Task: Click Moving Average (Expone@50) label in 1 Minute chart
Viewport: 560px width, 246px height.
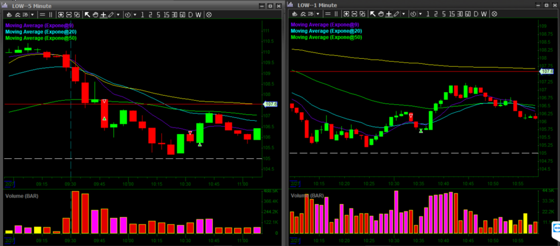Action: [326, 37]
